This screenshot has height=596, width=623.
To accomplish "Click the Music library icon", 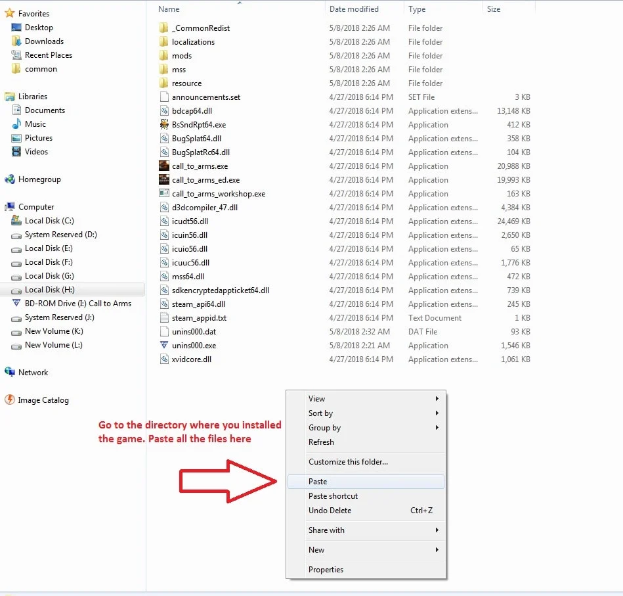I will (x=17, y=124).
